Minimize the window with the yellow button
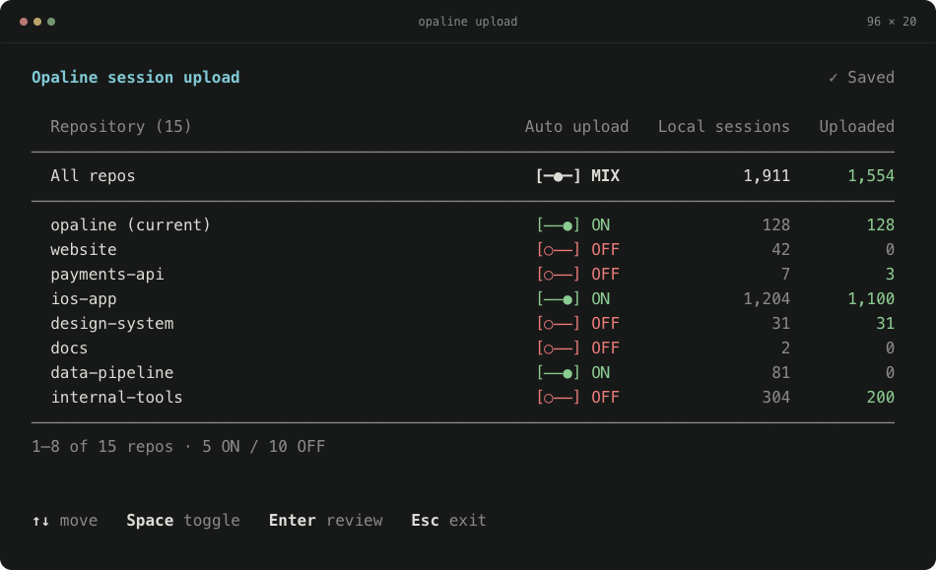This screenshot has width=936, height=570. point(37,22)
